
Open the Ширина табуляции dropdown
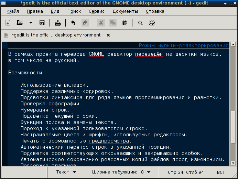(121, 172)
